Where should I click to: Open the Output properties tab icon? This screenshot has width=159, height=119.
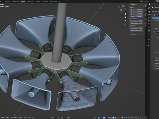[x=149, y=15]
